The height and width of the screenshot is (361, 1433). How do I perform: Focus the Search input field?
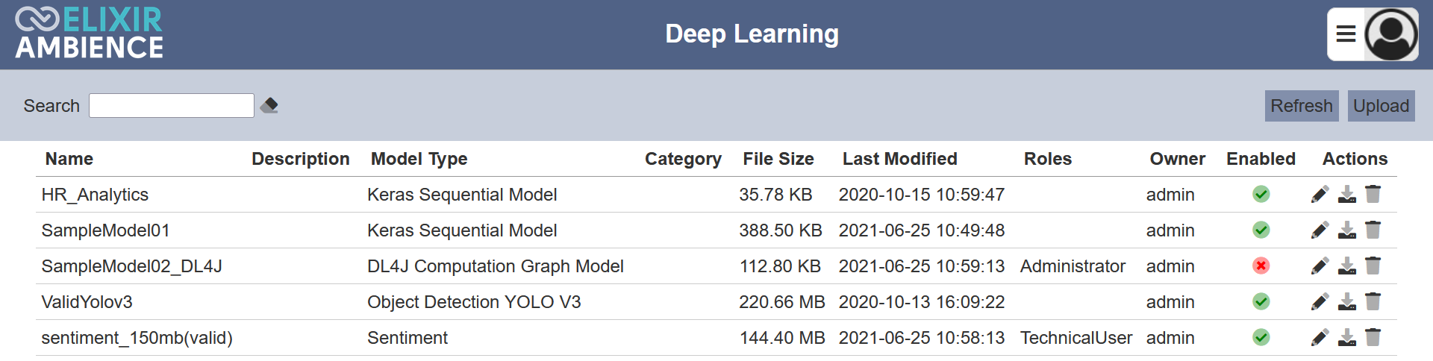click(x=172, y=105)
